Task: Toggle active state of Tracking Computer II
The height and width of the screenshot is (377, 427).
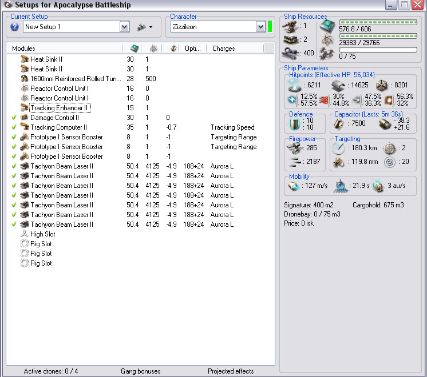Action: coord(14,127)
